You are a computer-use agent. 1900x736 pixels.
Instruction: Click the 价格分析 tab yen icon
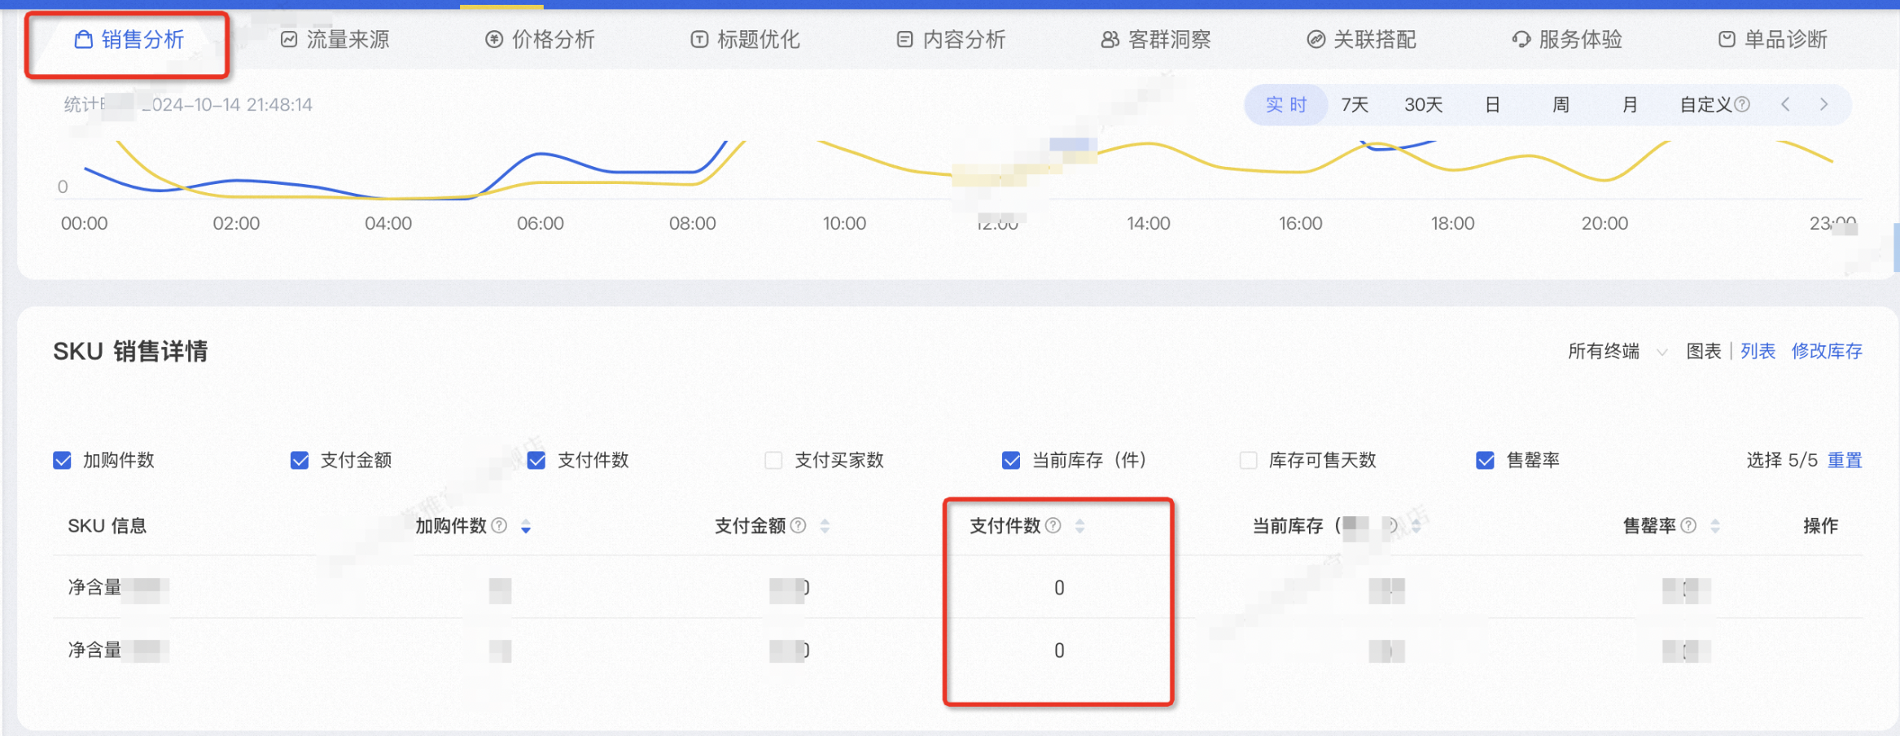point(494,40)
